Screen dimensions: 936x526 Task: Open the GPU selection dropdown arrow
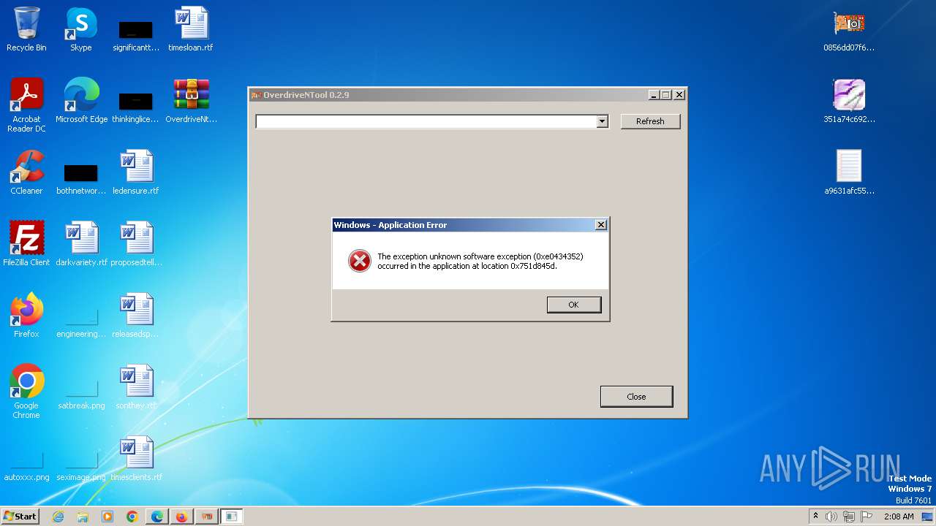click(x=602, y=121)
